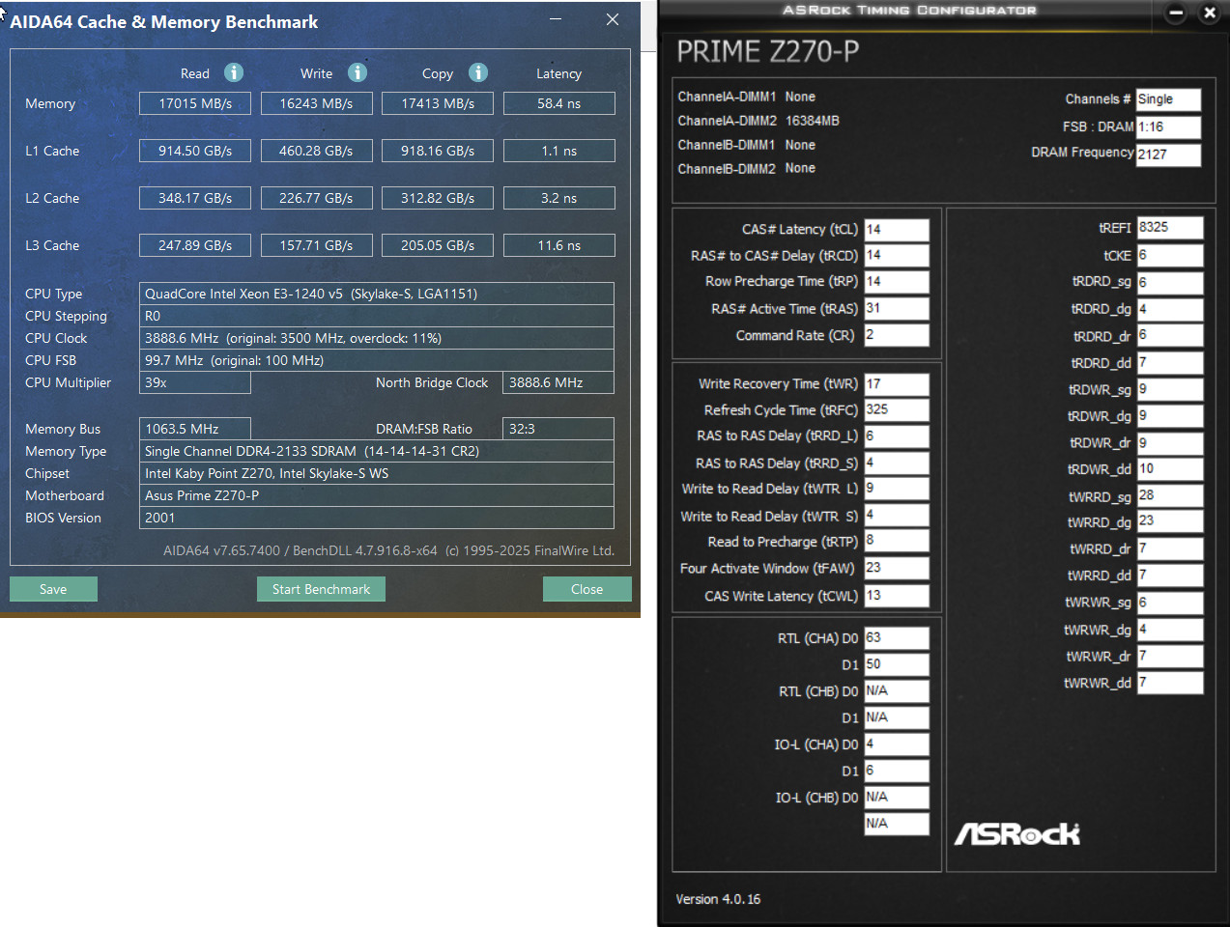Screen dimensions: 1230x927
Task: Click the tWRRD_sg field showing 28
Action: (1170, 495)
